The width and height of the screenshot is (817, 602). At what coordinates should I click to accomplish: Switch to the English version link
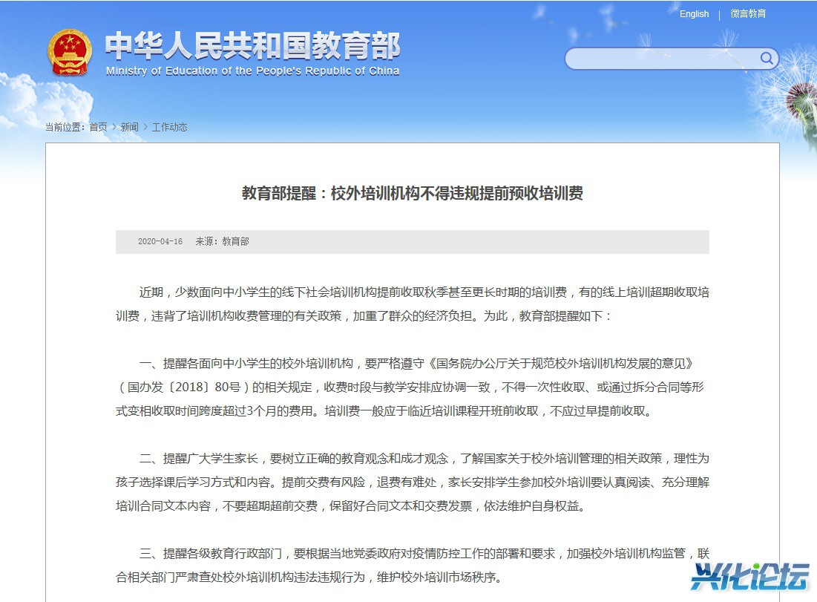click(x=694, y=14)
